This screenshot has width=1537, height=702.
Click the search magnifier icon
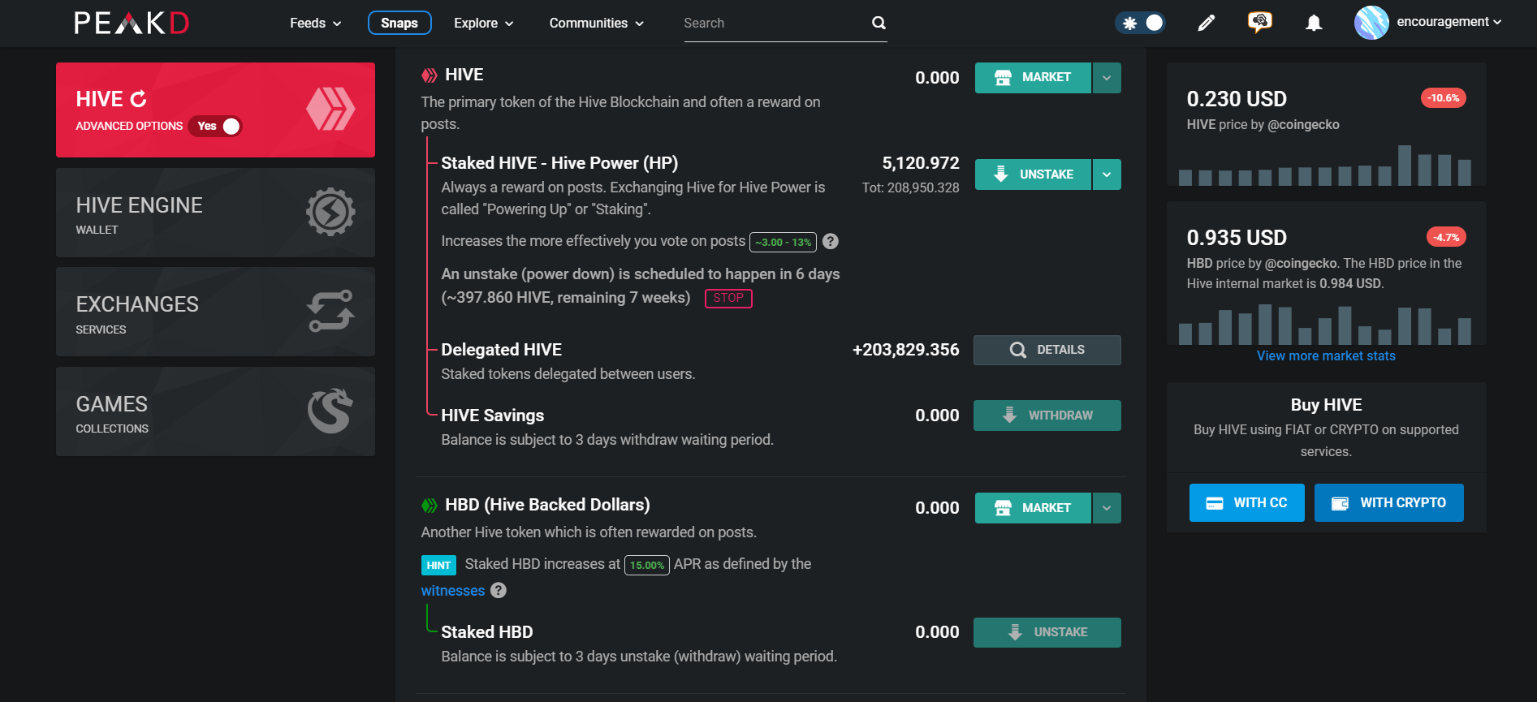[x=879, y=23]
